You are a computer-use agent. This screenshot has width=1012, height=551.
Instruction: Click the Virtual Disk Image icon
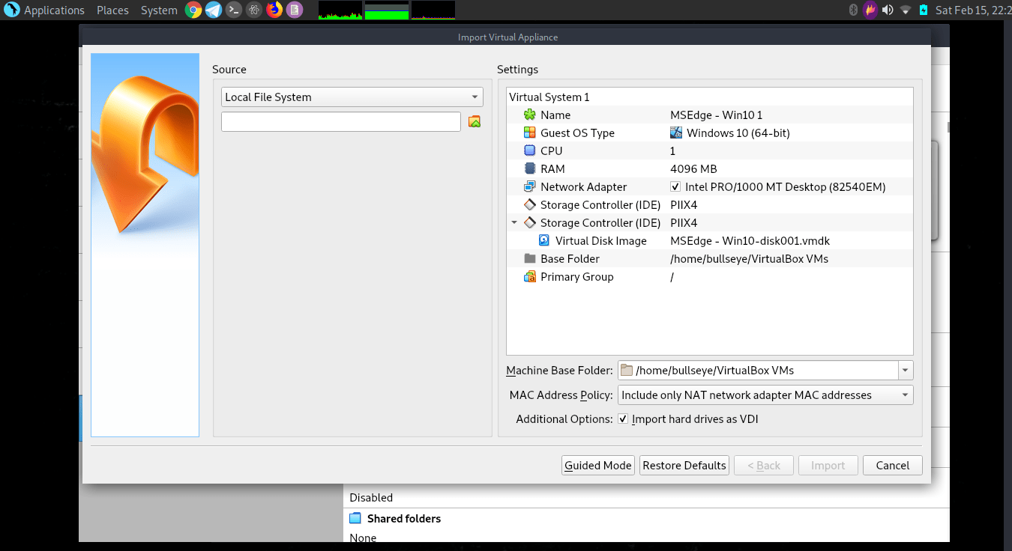click(x=545, y=240)
